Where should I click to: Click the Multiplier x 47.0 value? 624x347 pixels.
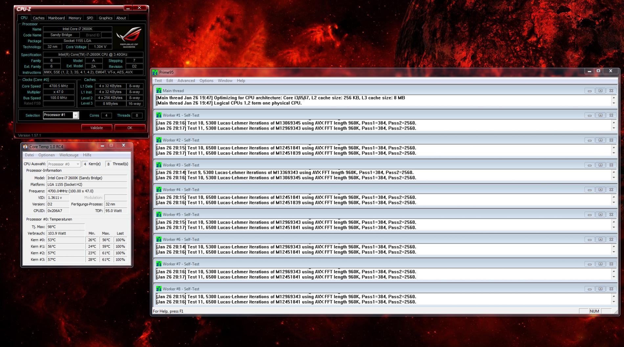coord(59,92)
